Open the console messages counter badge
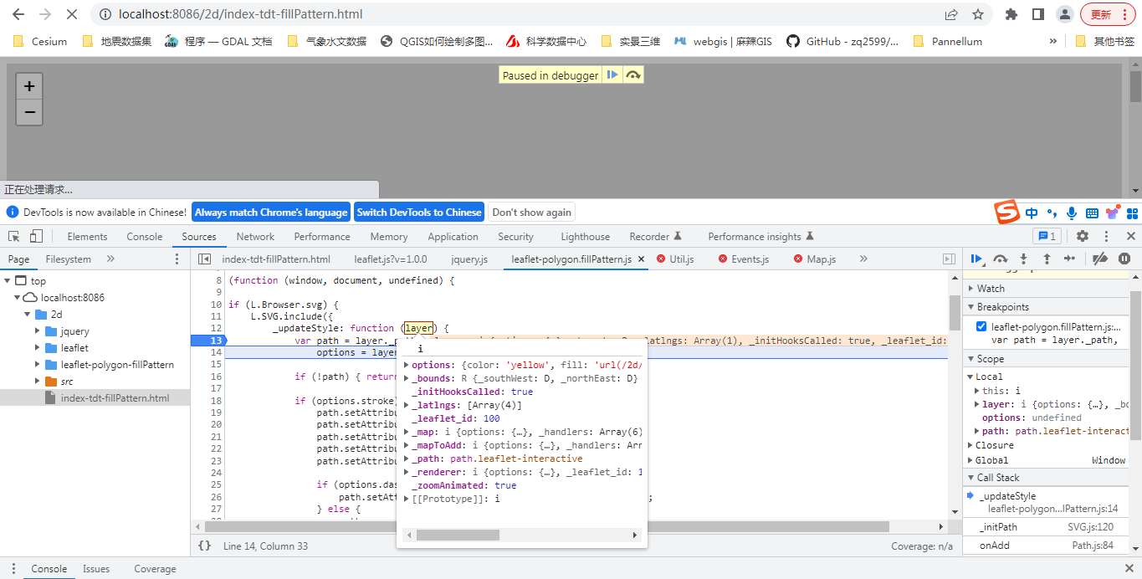The image size is (1142, 579). point(1047,237)
